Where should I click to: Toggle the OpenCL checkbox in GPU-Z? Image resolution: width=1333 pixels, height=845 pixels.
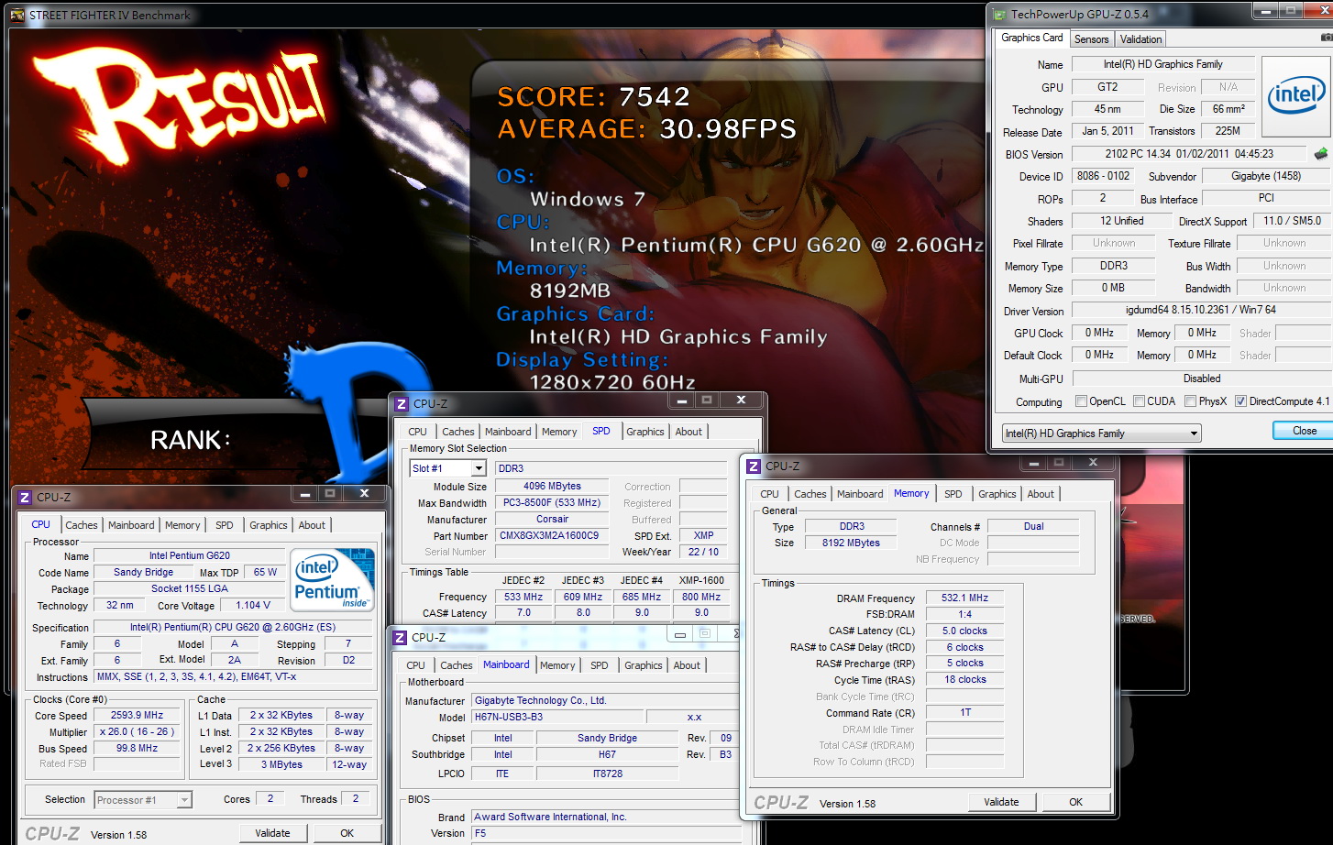[x=1081, y=401]
